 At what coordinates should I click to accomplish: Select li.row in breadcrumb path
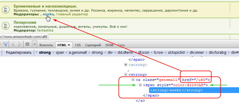pos(159,53)
